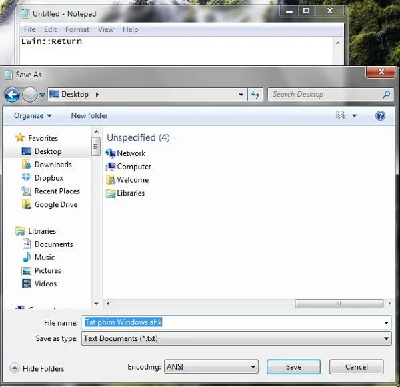This screenshot has width=400, height=387.
Task: Click the Save button
Action: (x=293, y=367)
